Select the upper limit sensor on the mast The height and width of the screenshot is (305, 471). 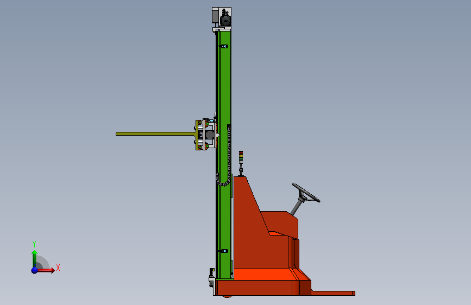click(x=224, y=46)
